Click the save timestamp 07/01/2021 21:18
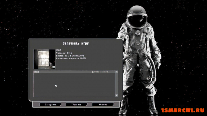Image resolution: width=207 pixels, height=116 pixels. click(x=101, y=72)
